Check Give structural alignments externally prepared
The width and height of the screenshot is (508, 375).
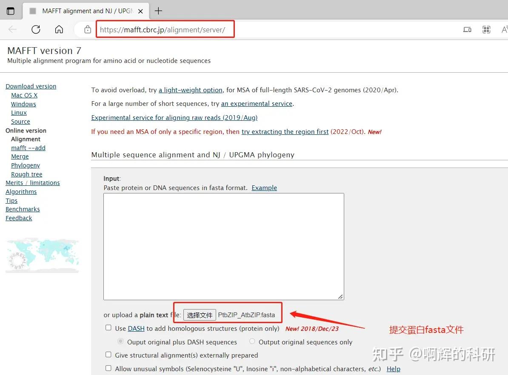pos(108,355)
